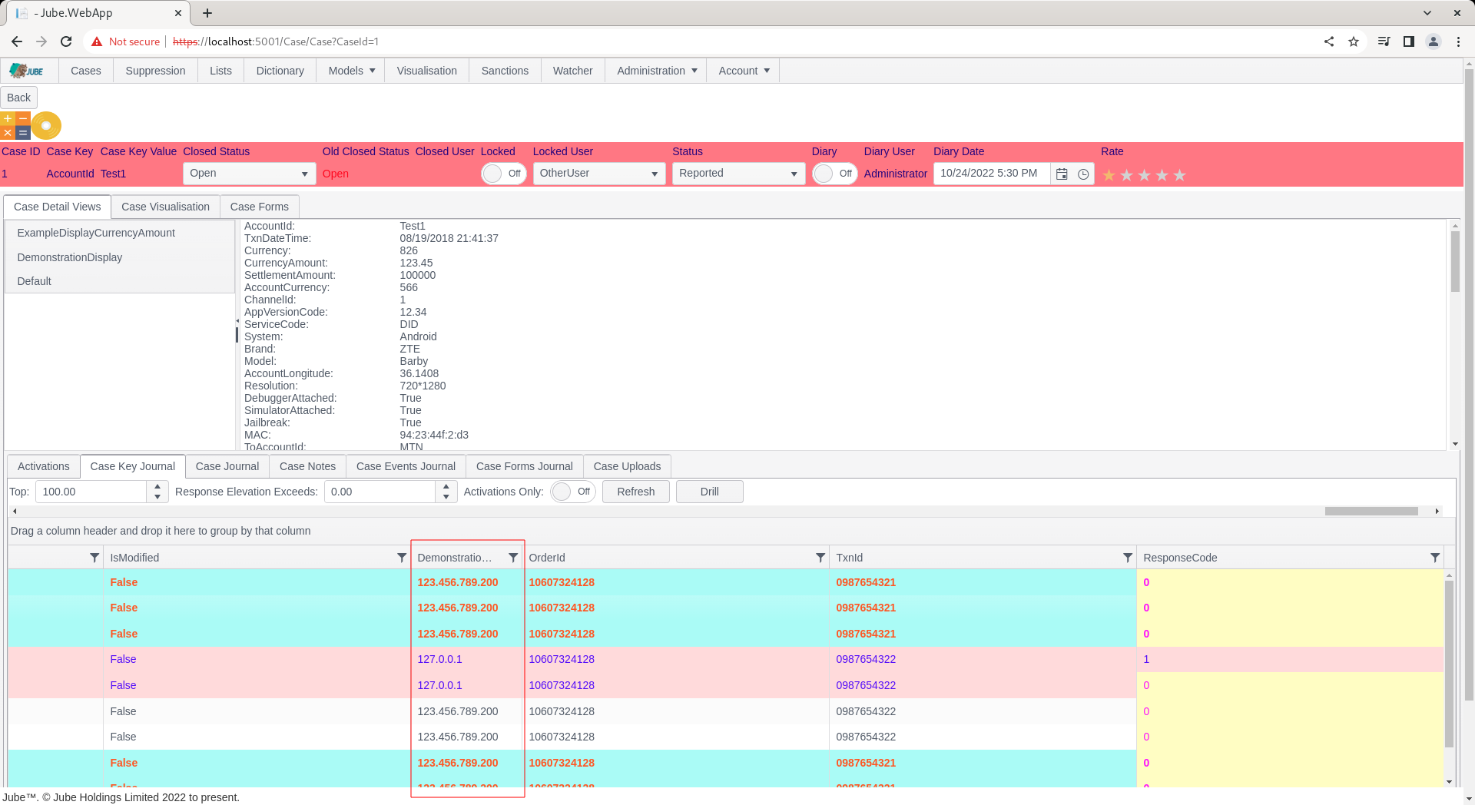1475x805 pixels.
Task: Click the Diary Date input field
Action: coord(992,174)
